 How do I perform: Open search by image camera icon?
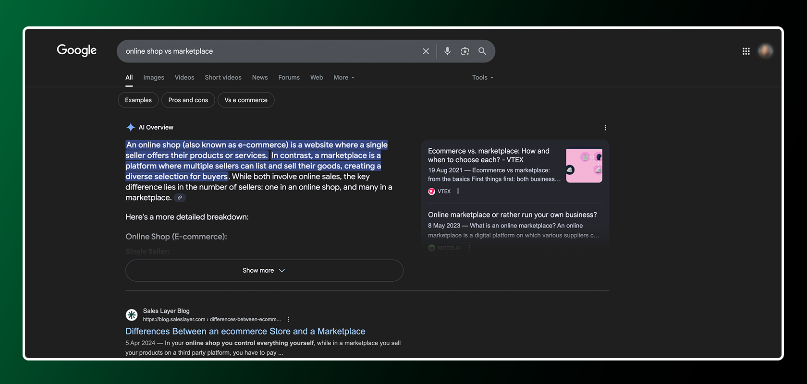click(465, 51)
